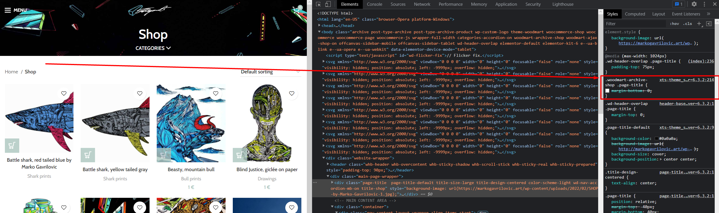Collapse the website-wrapper div node

click(x=323, y=158)
